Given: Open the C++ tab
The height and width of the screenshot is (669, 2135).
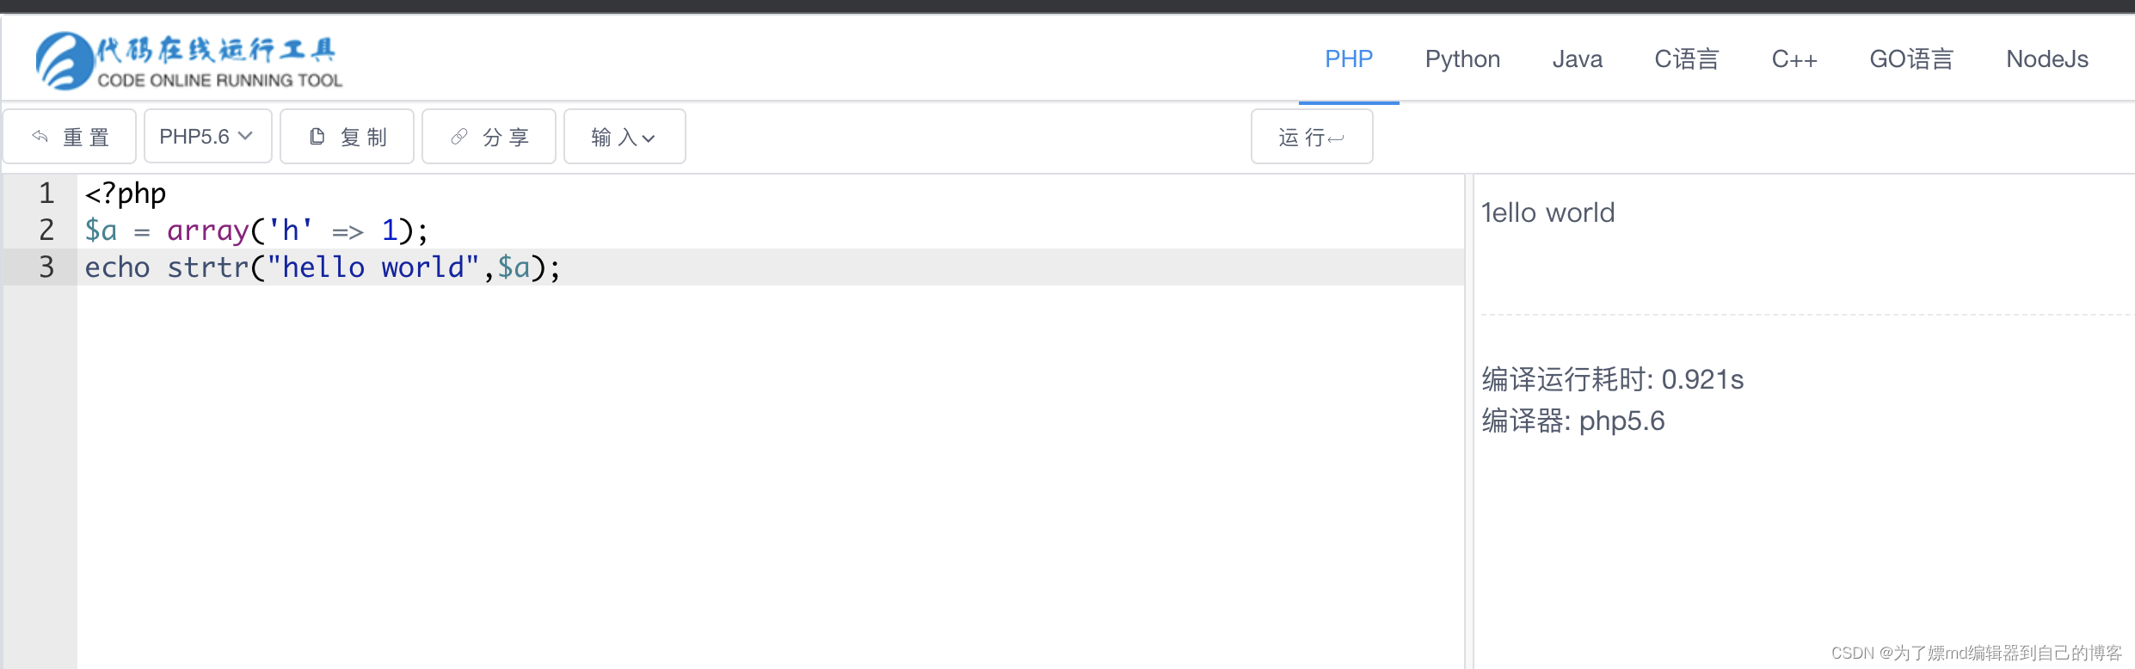Looking at the screenshot, I should coord(1794,58).
